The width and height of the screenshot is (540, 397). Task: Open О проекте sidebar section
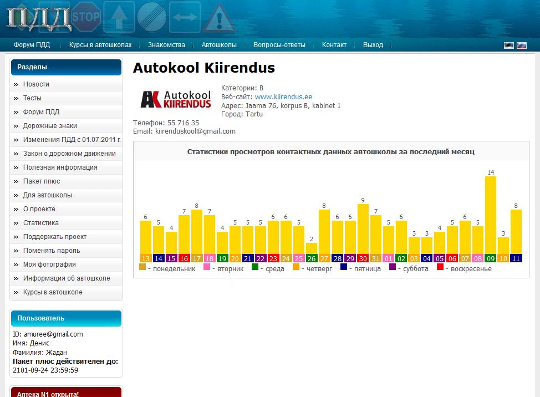66,209
